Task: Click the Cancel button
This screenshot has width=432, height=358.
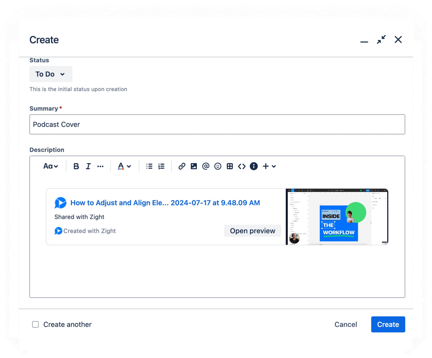Action: [x=346, y=324]
